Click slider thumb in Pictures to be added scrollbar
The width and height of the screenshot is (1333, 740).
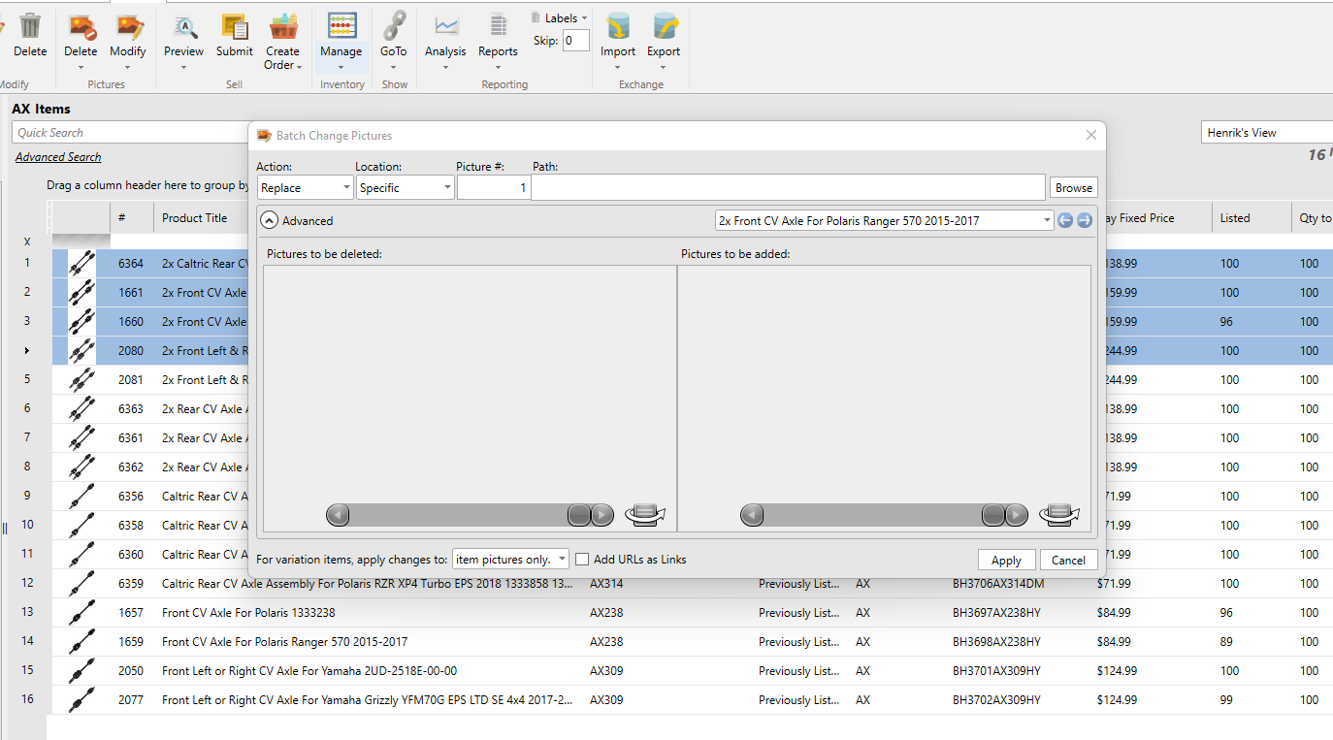tap(993, 515)
